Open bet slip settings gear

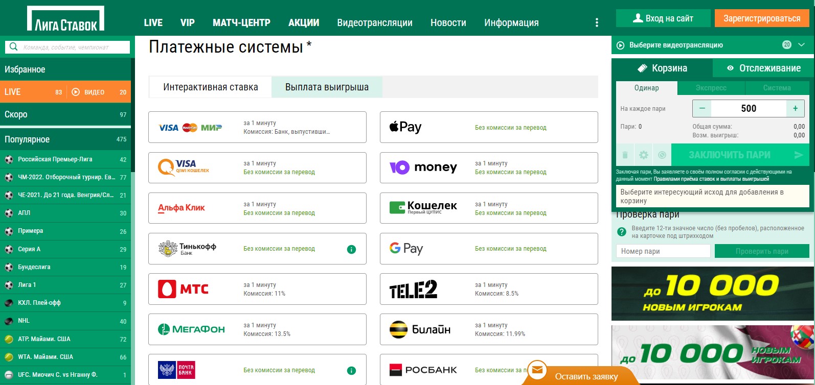click(x=644, y=155)
